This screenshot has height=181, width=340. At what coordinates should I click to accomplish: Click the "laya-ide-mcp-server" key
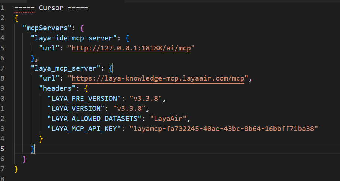74,38
